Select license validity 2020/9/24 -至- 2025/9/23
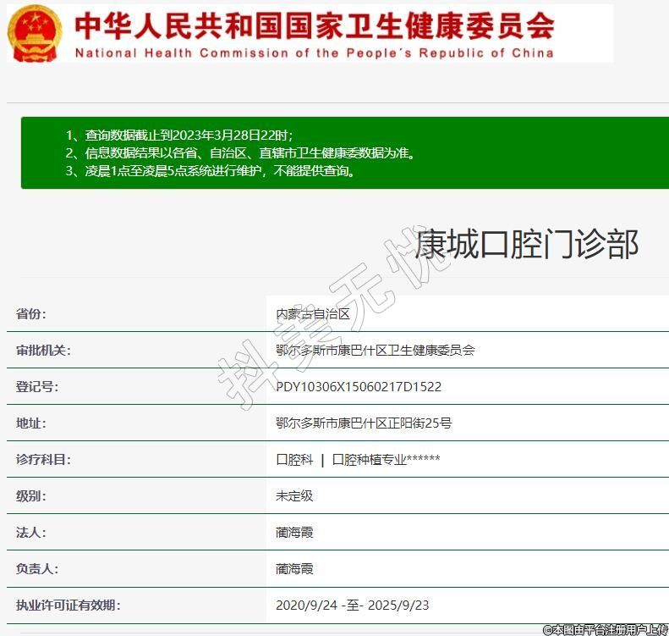The image size is (669, 636). click(352, 606)
